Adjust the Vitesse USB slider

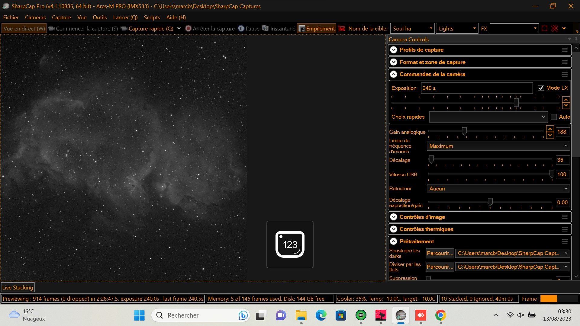[552, 174]
